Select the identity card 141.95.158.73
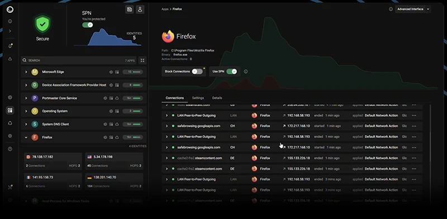 53,182
